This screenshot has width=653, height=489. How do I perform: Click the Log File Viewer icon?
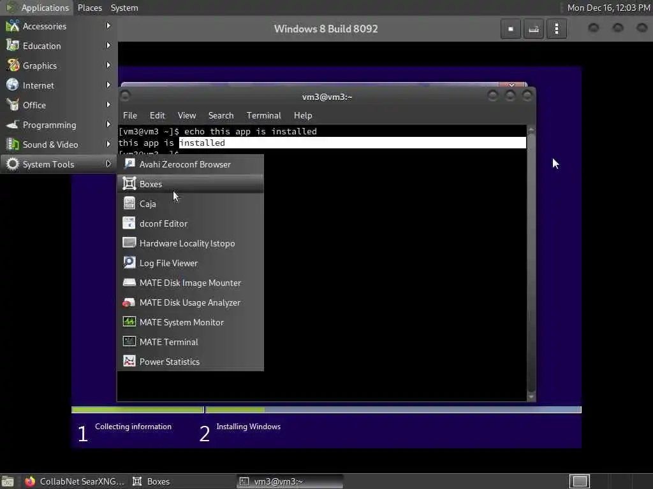[x=129, y=263]
